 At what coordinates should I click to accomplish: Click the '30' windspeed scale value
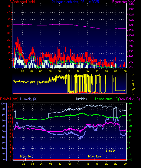(x=9, y=26)
